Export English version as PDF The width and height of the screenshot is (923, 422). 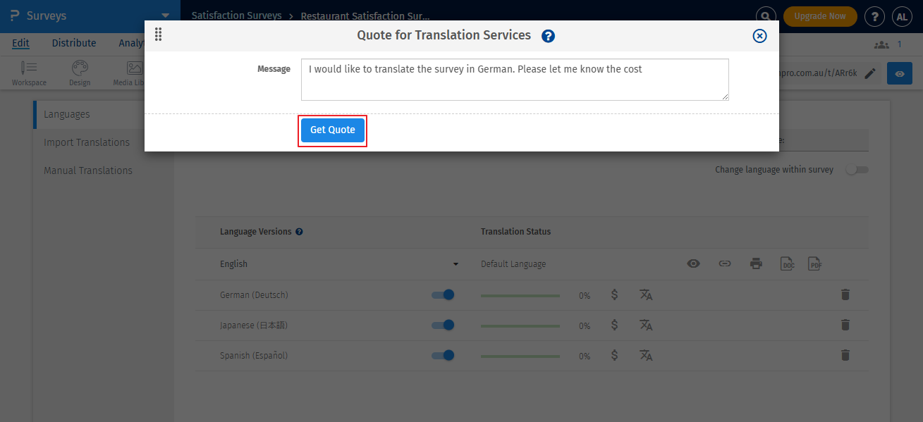(x=815, y=263)
